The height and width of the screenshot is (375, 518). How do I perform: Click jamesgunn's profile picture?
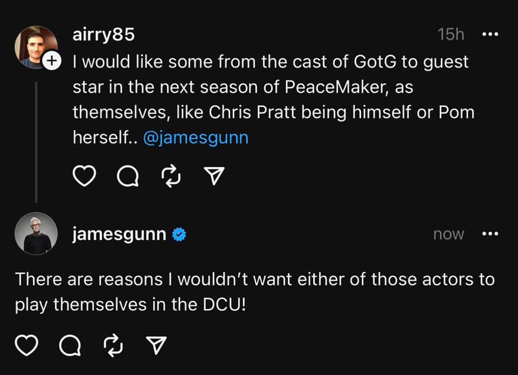[36, 234]
